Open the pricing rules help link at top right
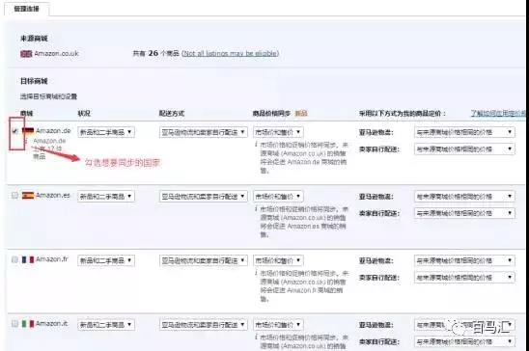Screen dimensions: 529x351 coord(498,113)
